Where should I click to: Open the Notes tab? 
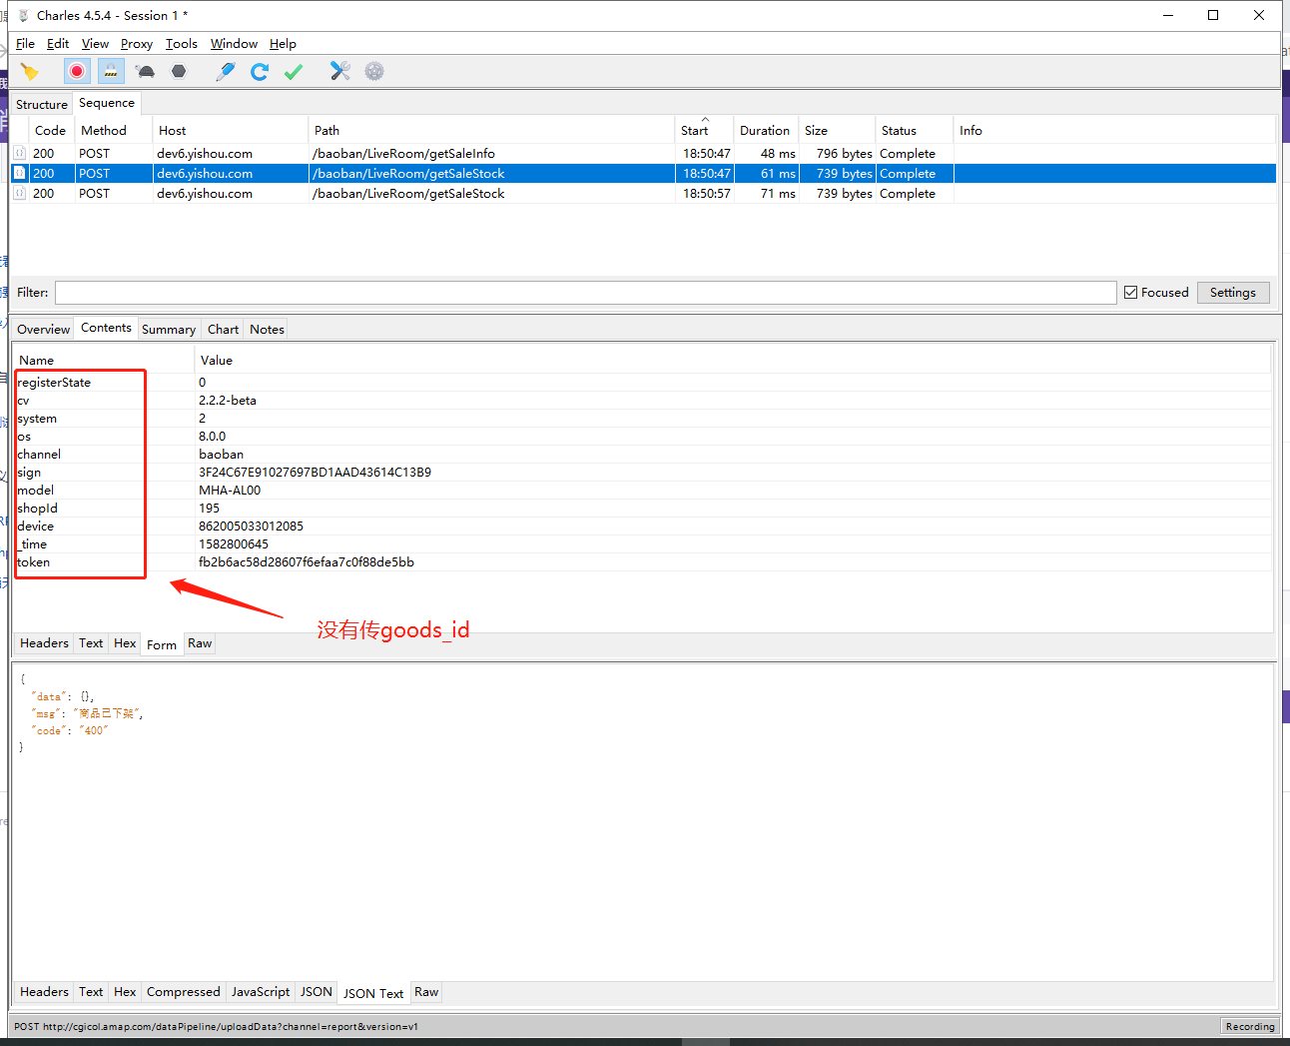(x=267, y=329)
